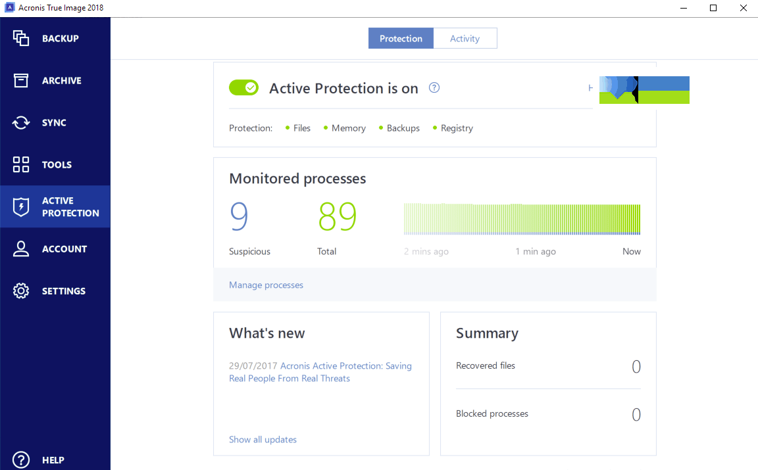Click the Memory protection label

pos(349,128)
